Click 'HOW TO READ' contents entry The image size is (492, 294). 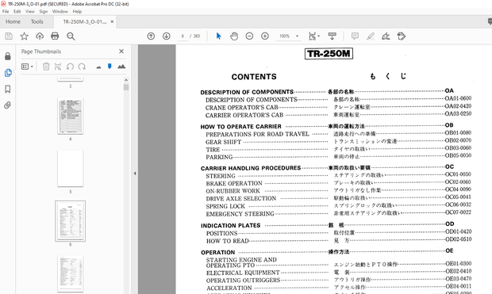coord(228,241)
